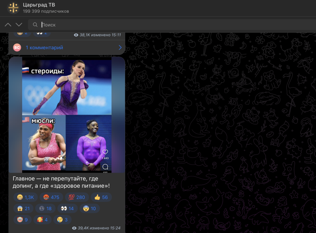The height and width of the screenshot is (233, 316).
Task: Tap the eyes reaction with 14
Action: [x=66, y=209]
